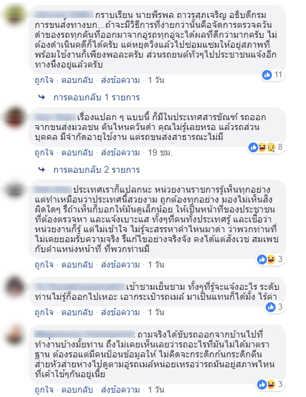Click the like reaction icon showing 11
The image size is (306, 397).
[267, 75]
